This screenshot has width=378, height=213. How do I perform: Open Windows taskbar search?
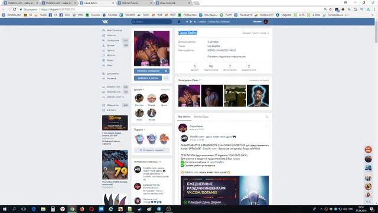14,209
